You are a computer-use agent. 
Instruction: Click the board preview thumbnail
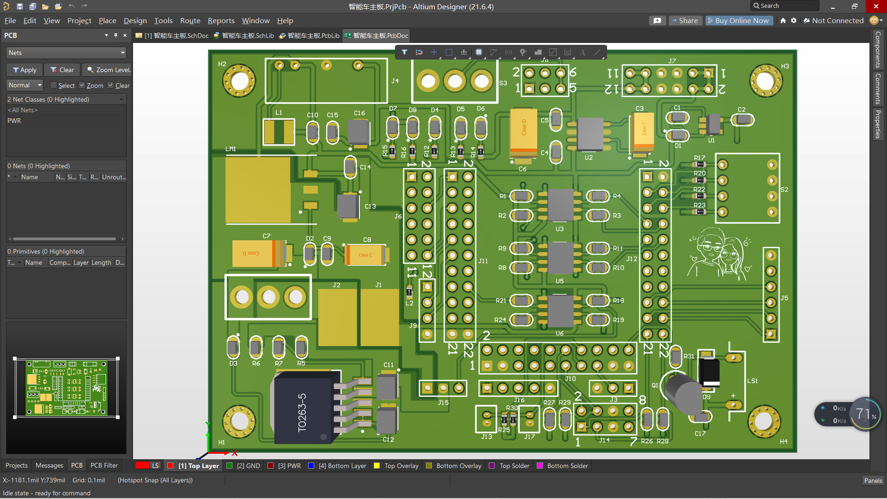point(66,388)
